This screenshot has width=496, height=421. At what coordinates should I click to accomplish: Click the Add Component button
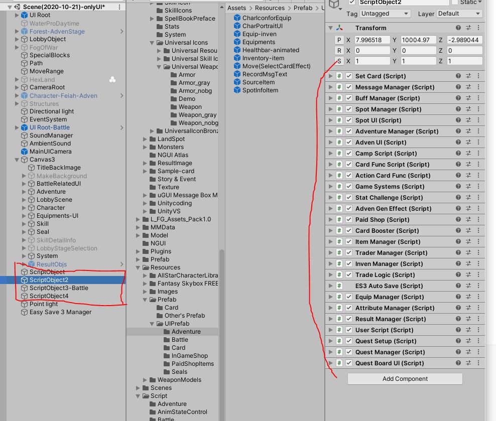pos(405,378)
